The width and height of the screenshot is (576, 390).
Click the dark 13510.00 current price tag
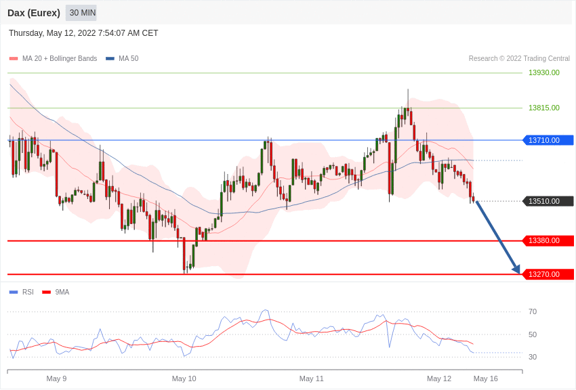click(548, 201)
